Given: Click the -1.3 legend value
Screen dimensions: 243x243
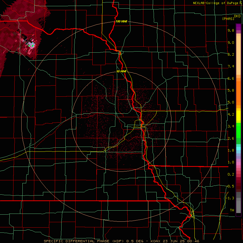Looking at the screenshot, I should [x=230, y=198].
